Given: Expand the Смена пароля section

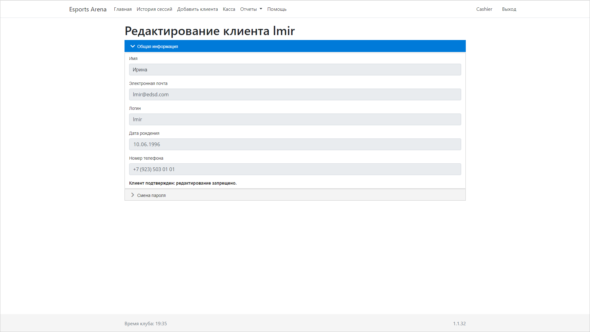Looking at the screenshot, I should pyautogui.click(x=151, y=195).
